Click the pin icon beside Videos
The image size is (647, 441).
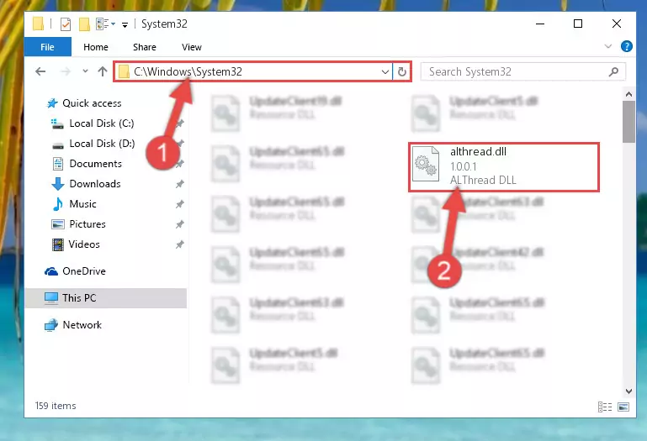tap(179, 244)
